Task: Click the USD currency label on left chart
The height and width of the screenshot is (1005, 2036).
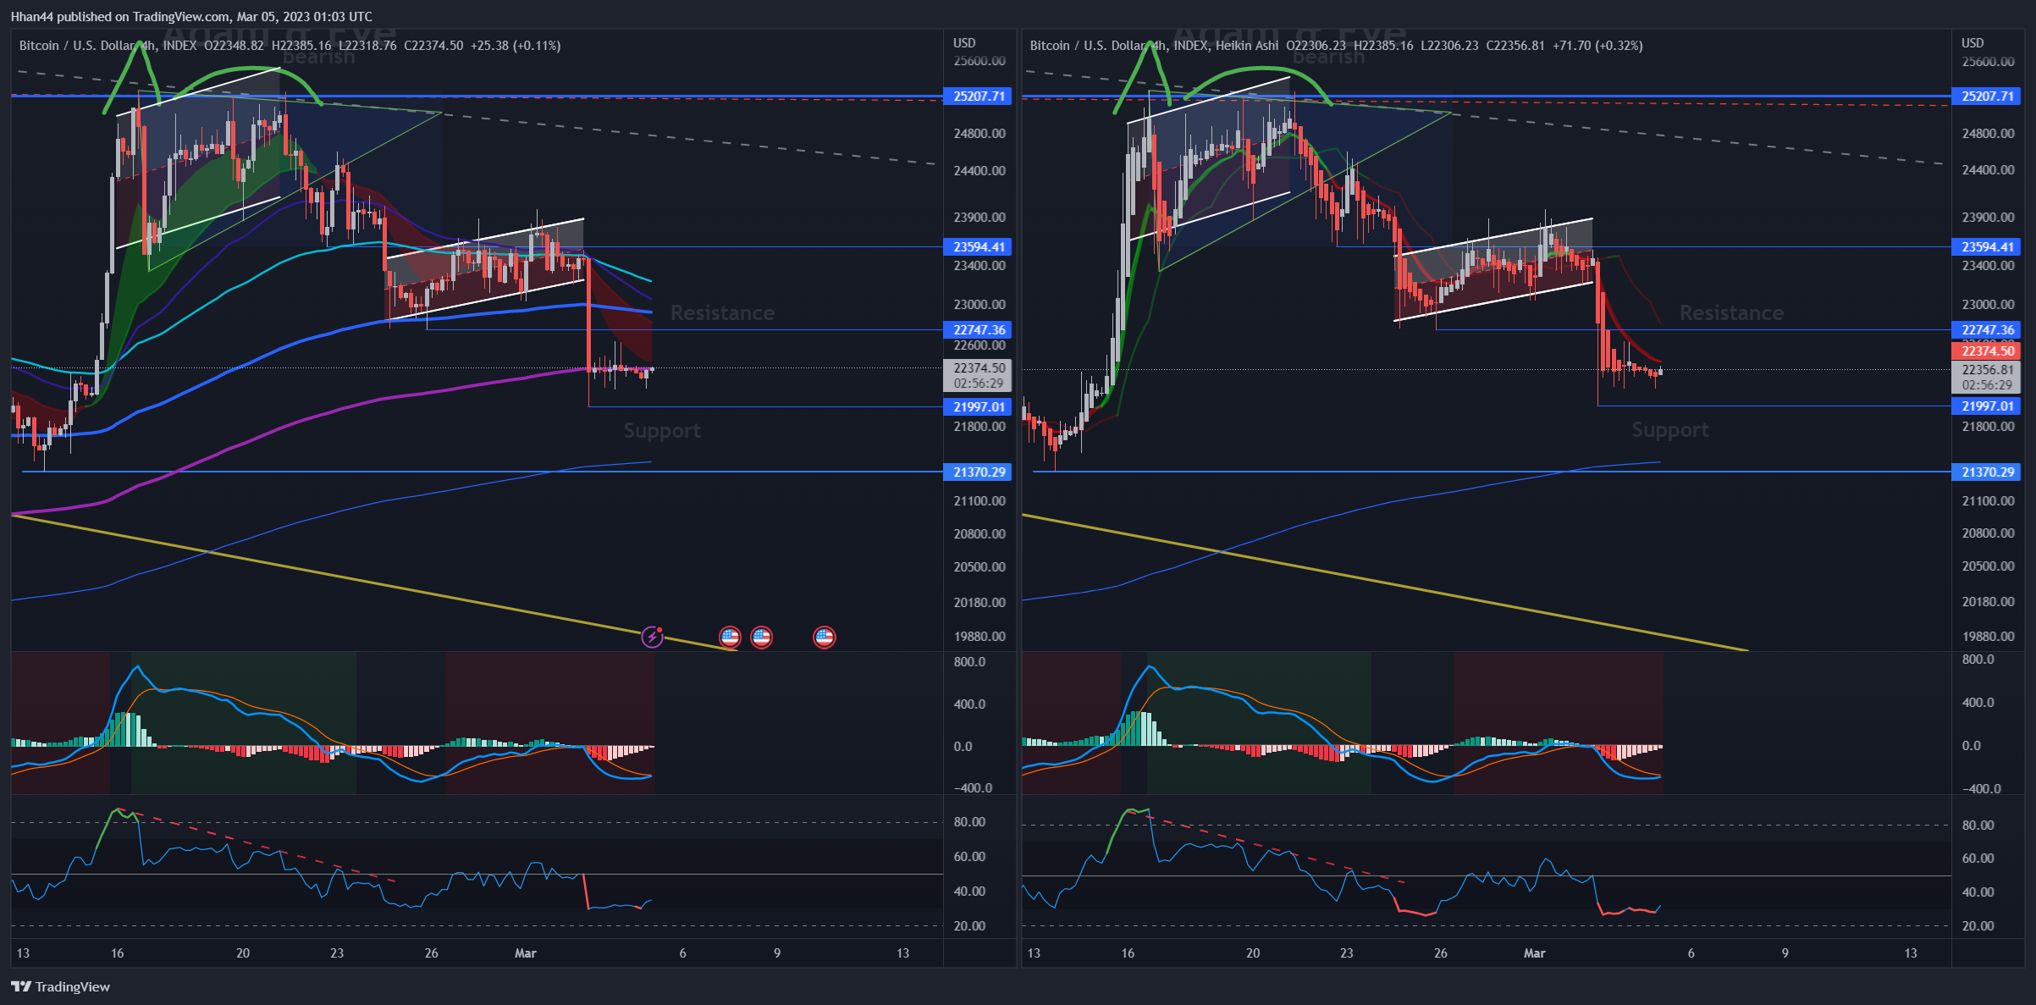Action: pos(964,43)
